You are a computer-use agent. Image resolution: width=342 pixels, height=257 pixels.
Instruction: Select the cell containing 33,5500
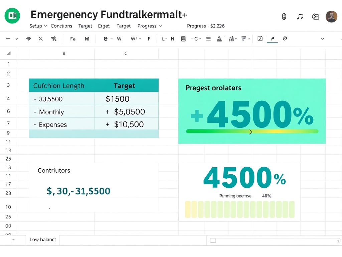point(62,99)
